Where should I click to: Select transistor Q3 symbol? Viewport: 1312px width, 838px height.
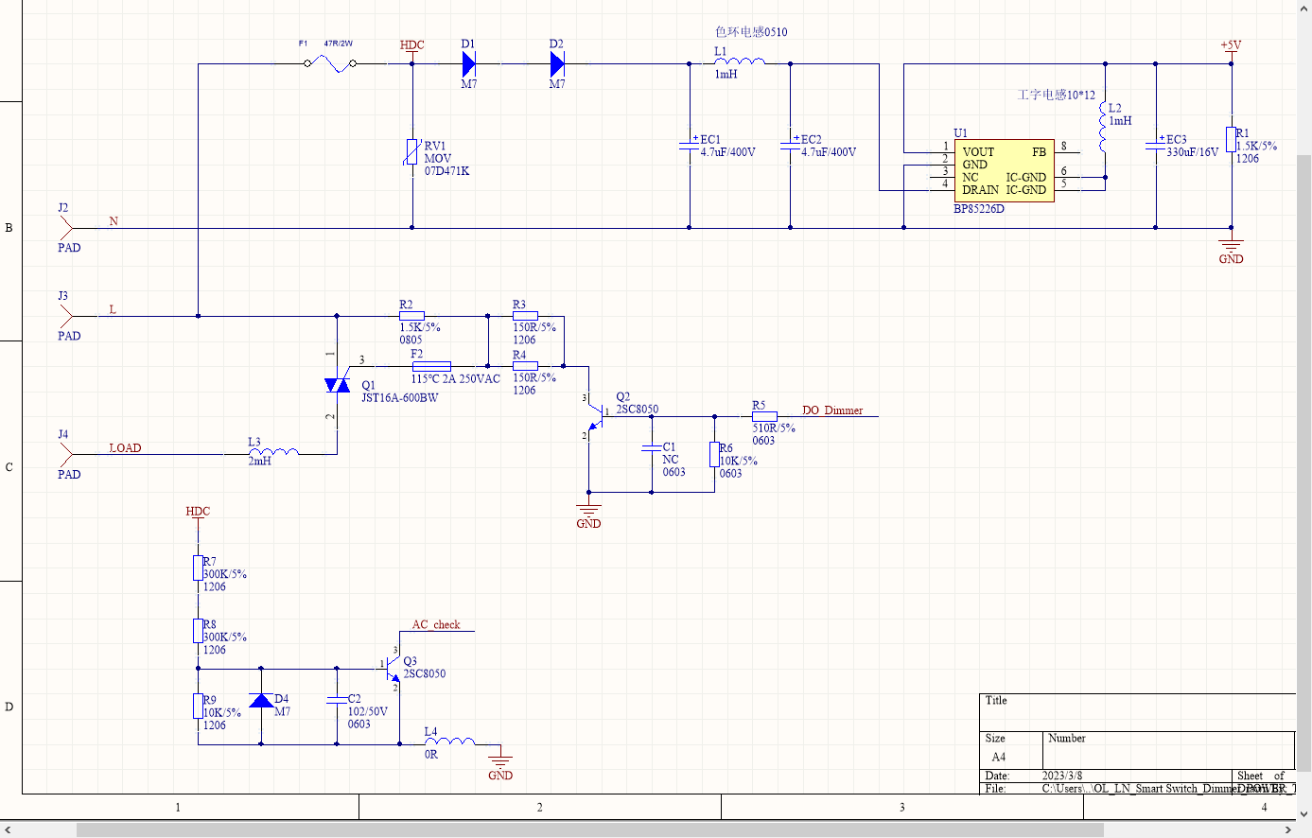(393, 669)
